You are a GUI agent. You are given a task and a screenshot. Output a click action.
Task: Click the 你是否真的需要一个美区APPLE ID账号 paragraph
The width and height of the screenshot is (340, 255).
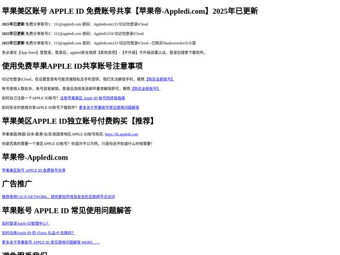77,144
